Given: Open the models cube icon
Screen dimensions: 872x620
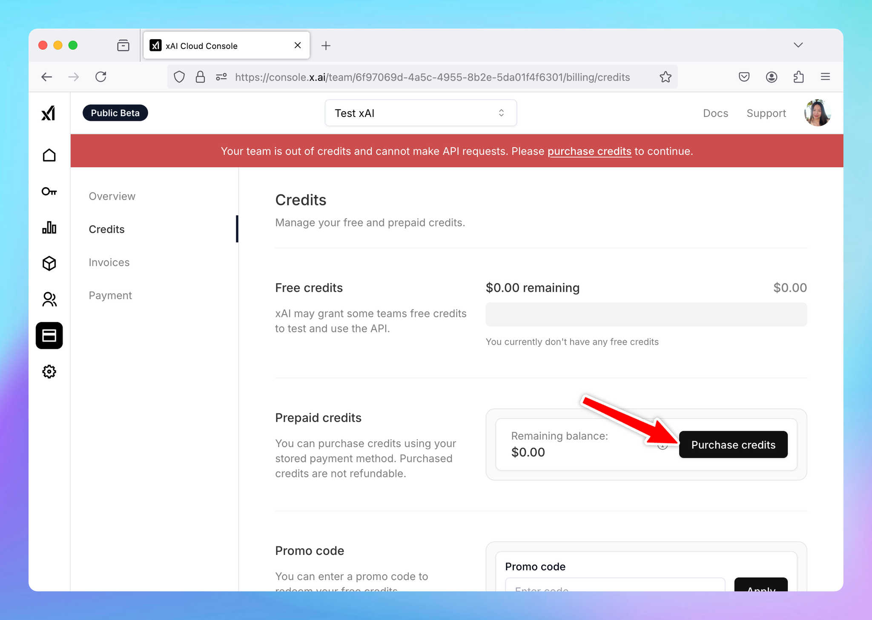Looking at the screenshot, I should click(49, 263).
